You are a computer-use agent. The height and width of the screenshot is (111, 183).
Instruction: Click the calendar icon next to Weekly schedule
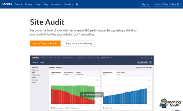(137, 68)
